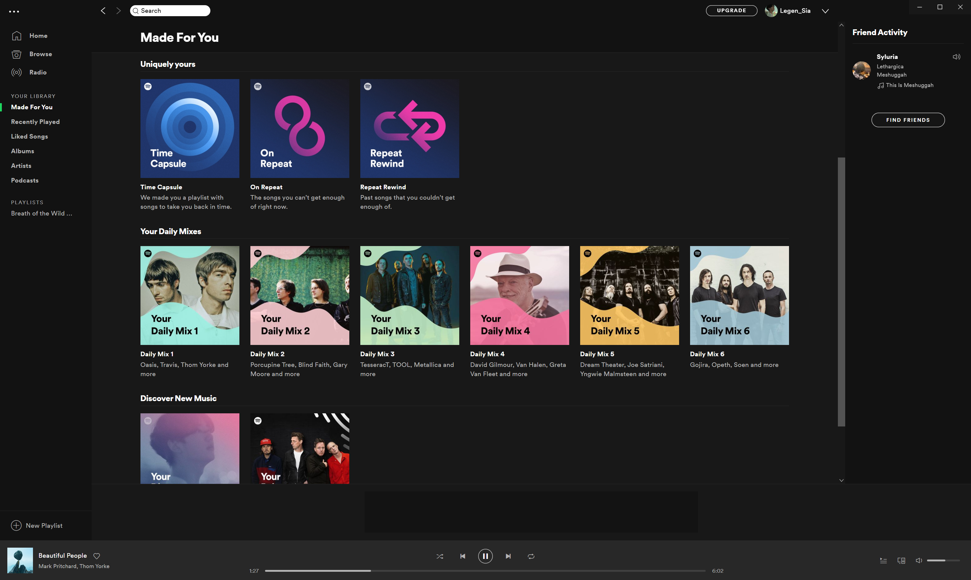This screenshot has width=971, height=580.
Task: Click the Time Capsule title link
Action: (x=161, y=187)
